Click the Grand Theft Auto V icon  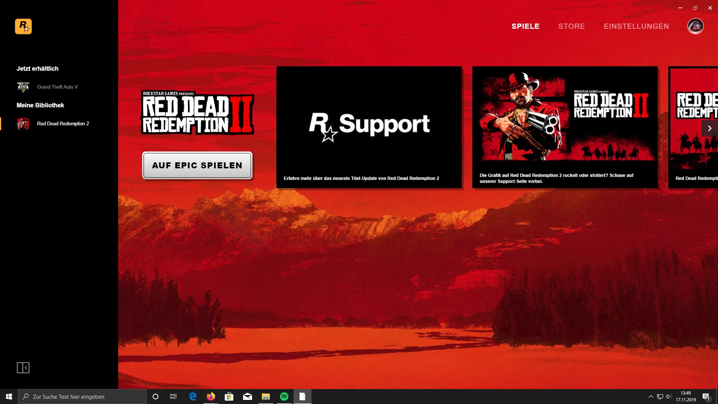pos(23,87)
